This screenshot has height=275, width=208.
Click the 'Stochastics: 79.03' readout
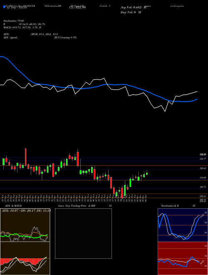[13, 21]
